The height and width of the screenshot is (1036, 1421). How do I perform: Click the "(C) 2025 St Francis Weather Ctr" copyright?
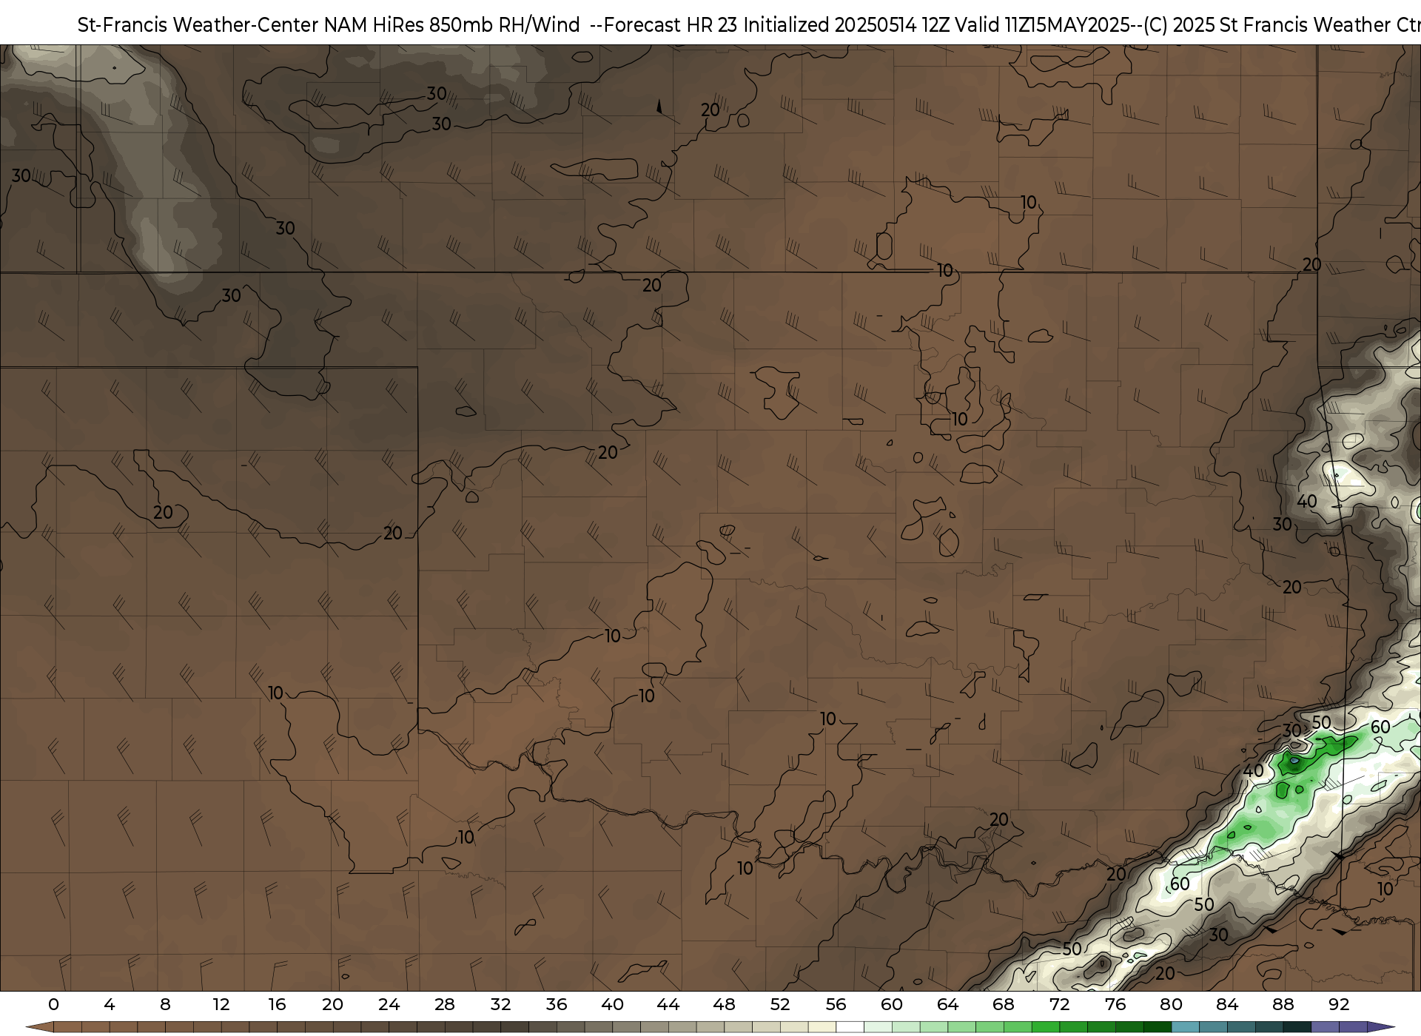pos(1282,25)
